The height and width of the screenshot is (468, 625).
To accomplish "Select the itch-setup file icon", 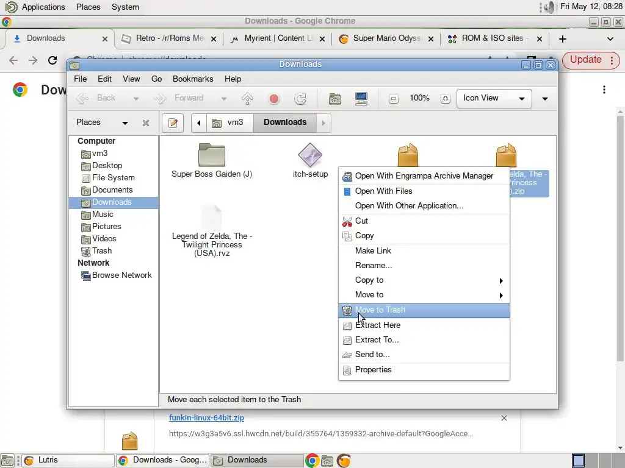I will (310, 155).
